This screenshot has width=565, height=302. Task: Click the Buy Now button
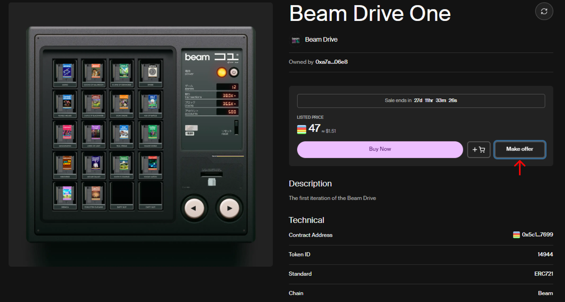(380, 149)
